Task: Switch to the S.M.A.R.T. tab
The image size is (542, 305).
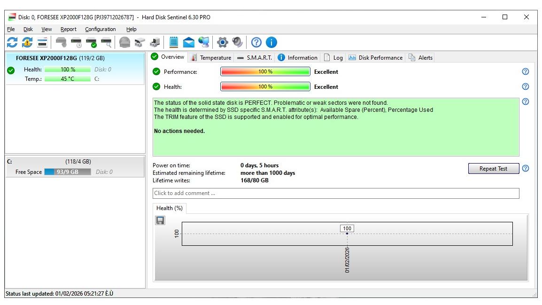Action: point(254,58)
